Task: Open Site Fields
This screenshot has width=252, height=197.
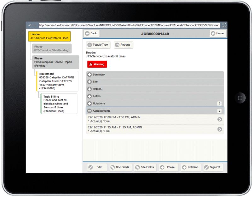Action: [x=145, y=167]
